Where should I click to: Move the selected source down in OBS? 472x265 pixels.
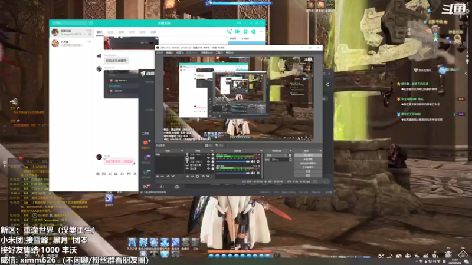point(208,176)
